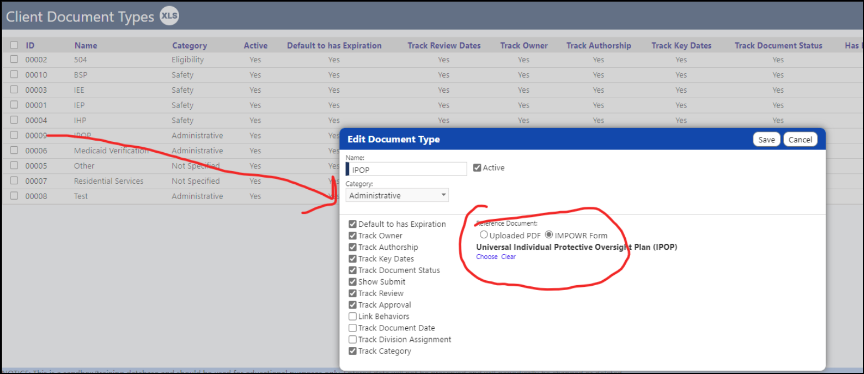Sort by Track Owner column header

click(524, 46)
